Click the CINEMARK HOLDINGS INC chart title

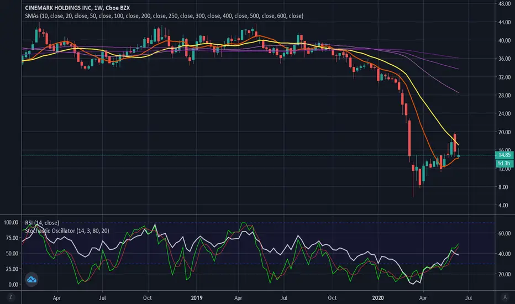pos(77,8)
